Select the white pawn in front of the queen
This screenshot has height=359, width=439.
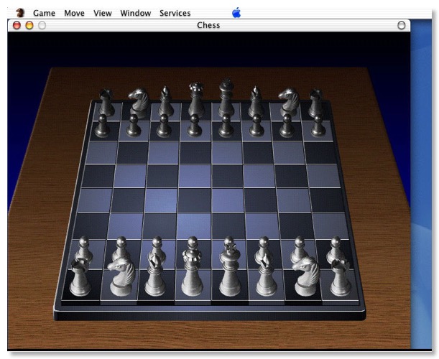pyautogui.click(x=193, y=243)
